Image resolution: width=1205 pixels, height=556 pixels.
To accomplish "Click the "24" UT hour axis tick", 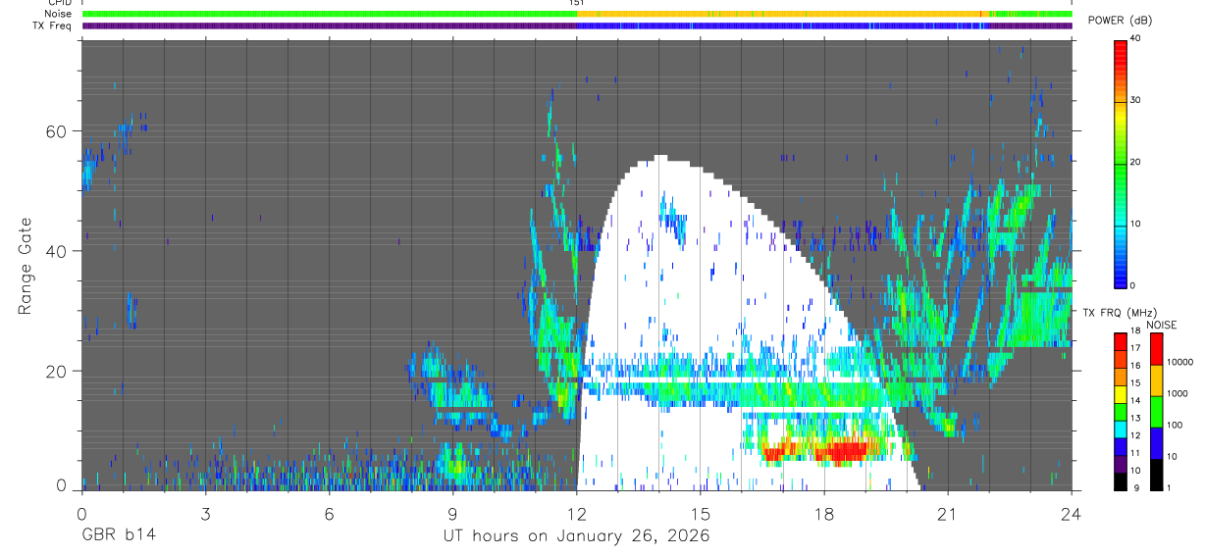I will (x=1072, y=513).
